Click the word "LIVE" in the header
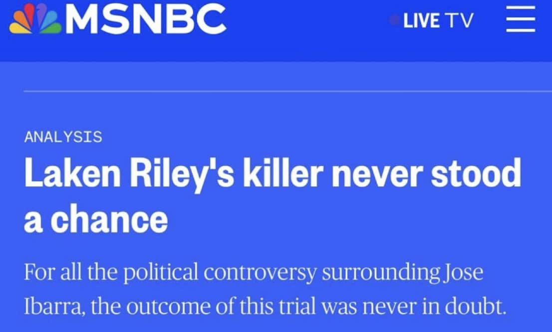This screenshot has height=332, width=552. [422, 20]
